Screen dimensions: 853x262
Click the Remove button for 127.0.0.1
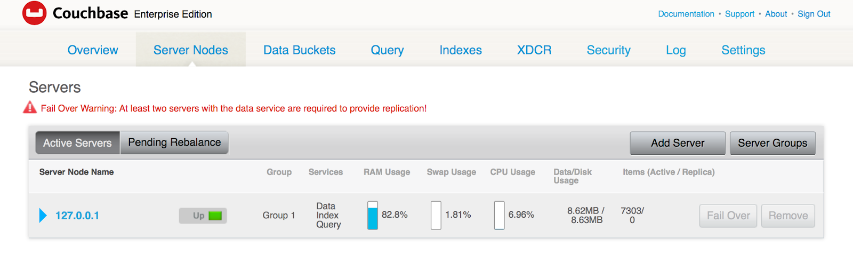click(788, 216)
